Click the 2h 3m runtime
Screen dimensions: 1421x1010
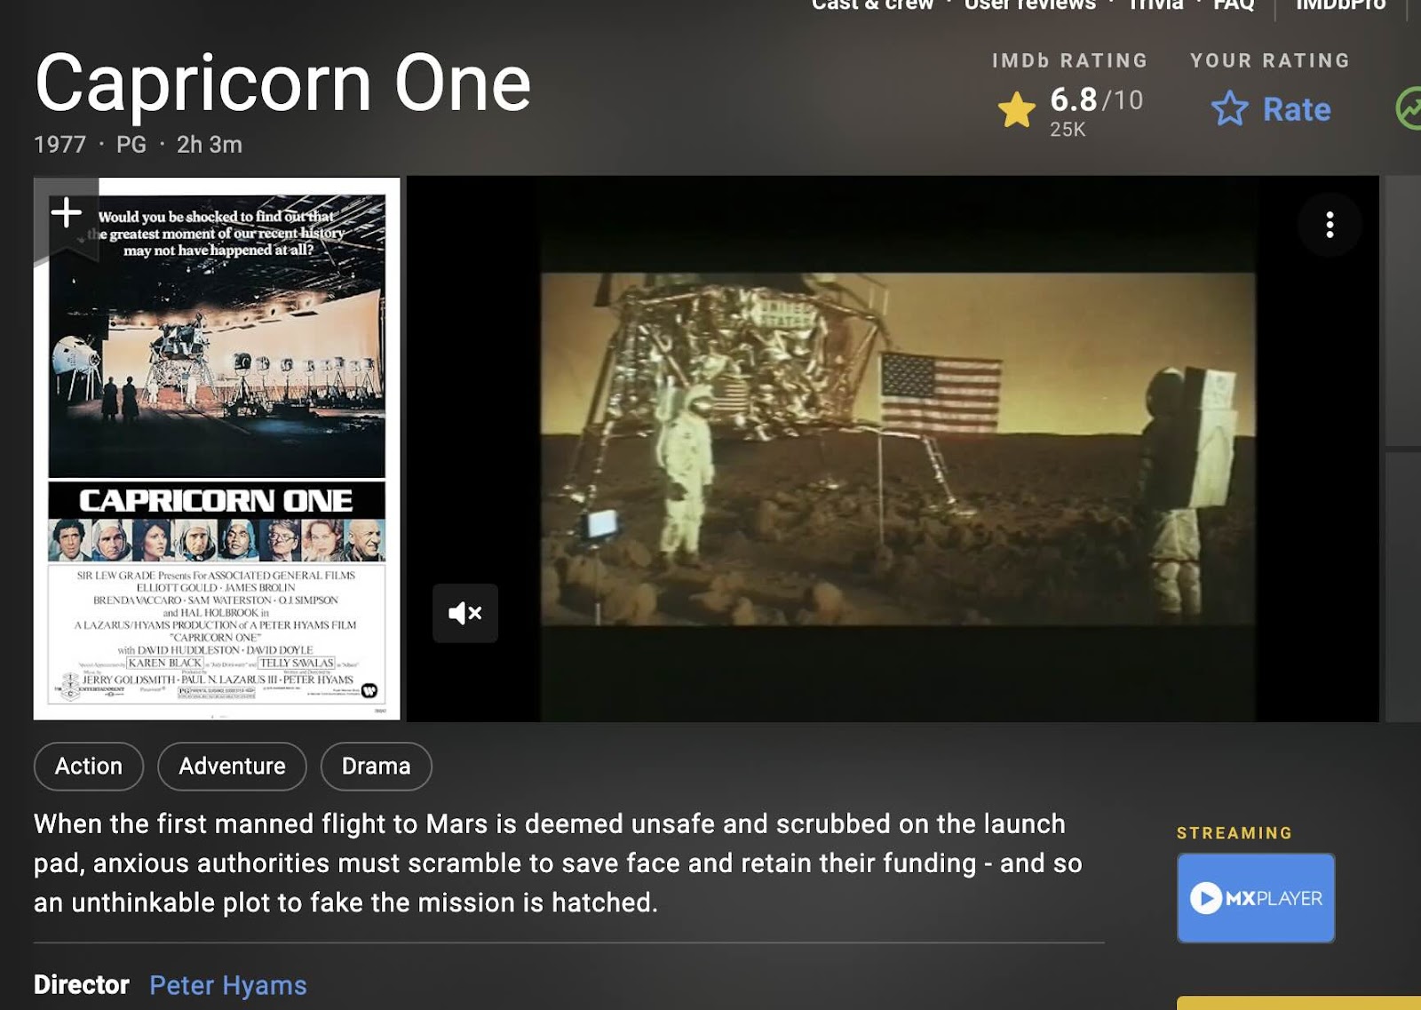coord(210,145)
